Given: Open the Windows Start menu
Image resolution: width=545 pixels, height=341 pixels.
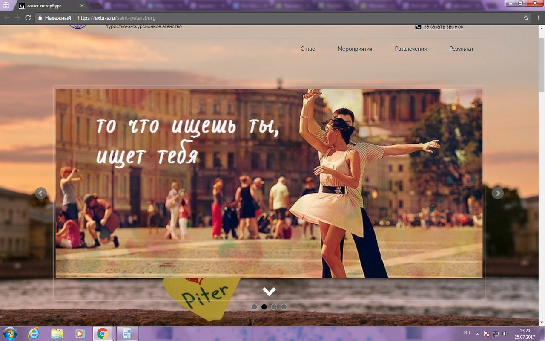Looking at the screenshot, I should tap(10, 333).
